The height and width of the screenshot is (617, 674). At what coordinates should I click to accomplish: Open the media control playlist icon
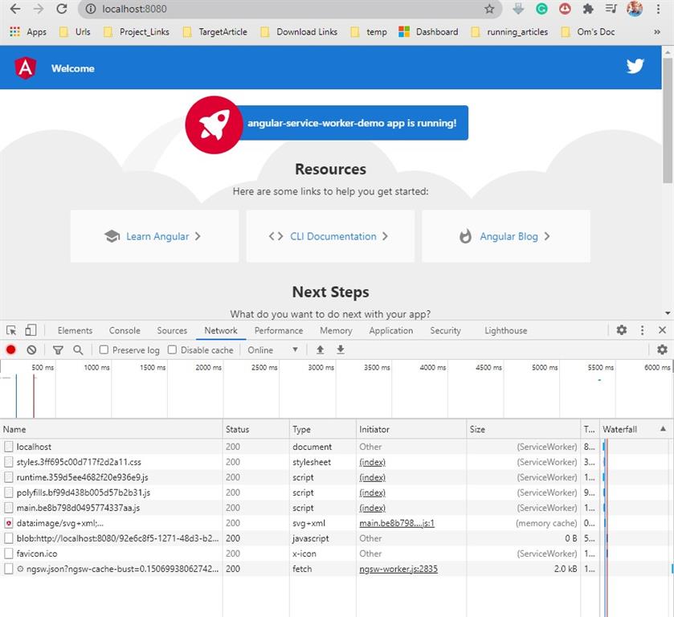click(x=611, y=9)
